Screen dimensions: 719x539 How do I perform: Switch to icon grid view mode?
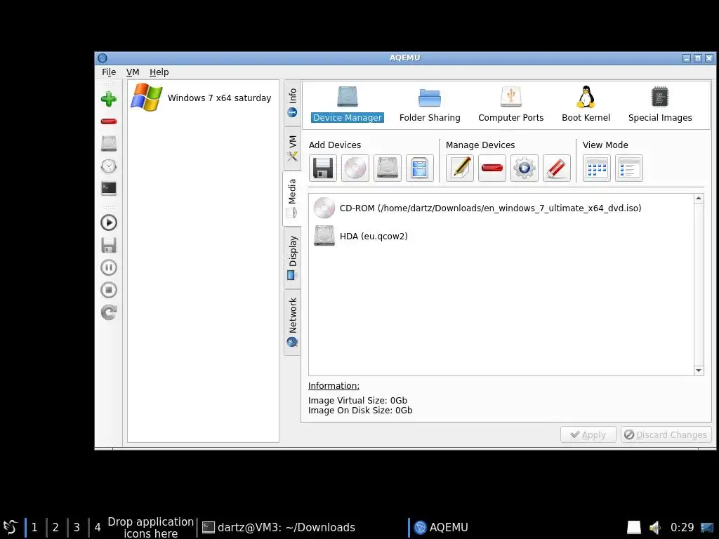pos(597,168)
